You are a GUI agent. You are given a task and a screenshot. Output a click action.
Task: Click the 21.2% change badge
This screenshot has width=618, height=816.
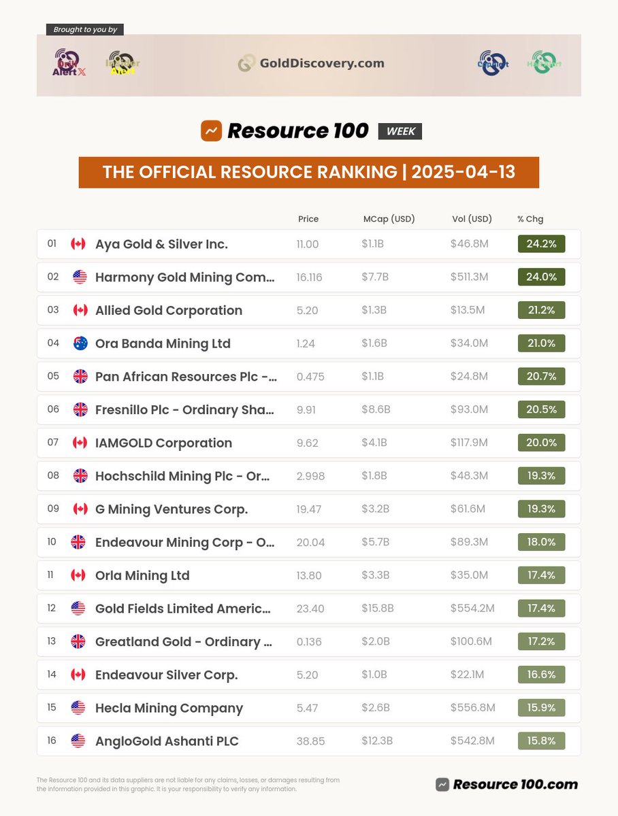541,310
